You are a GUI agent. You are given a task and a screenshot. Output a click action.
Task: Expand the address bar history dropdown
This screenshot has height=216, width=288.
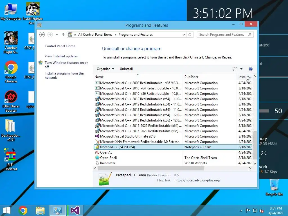coord(183,35)
